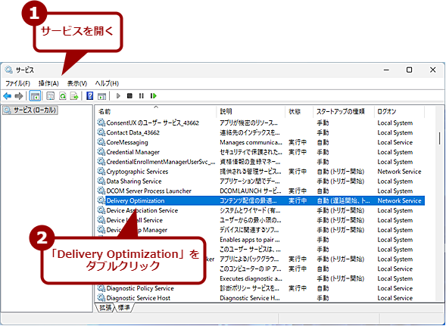Viewport: 446px width, 326px height.
Task: Sort by the 状態 column header
Action: point(299,111)
